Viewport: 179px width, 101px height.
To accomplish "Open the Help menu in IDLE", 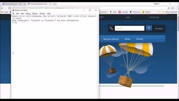I will pyautogui.click(x=49, y=13).
